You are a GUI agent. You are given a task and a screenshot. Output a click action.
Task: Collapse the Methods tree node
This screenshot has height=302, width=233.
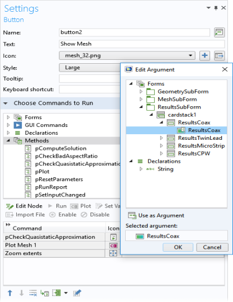click(x=8, y=140)
